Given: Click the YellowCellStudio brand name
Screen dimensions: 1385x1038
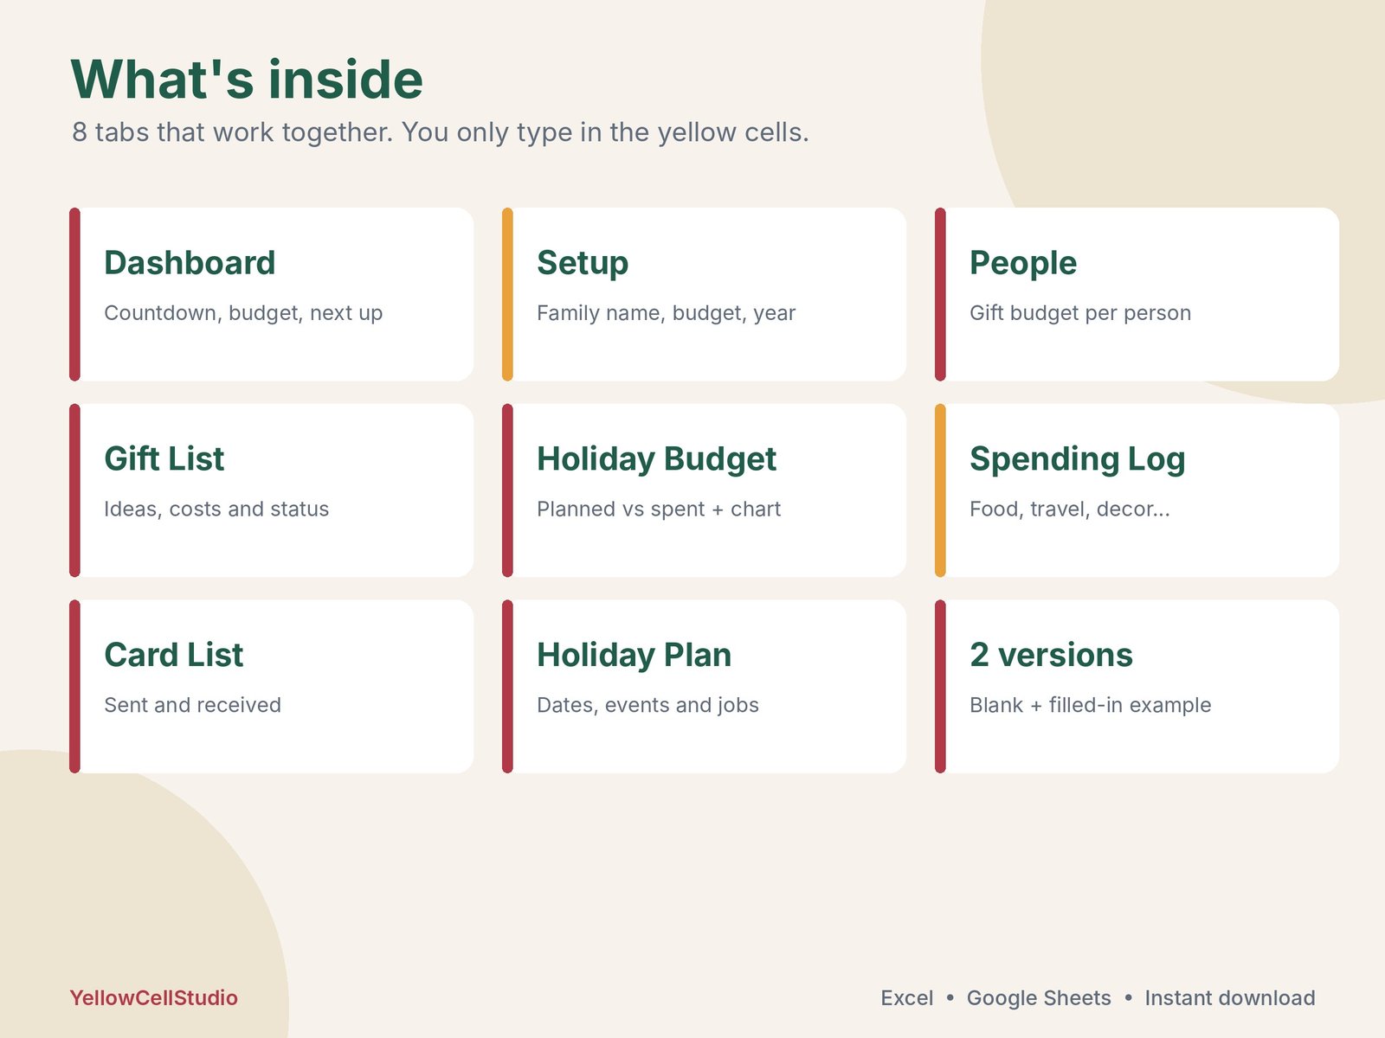Looking at the screenshot, I should tap(154, 998).
